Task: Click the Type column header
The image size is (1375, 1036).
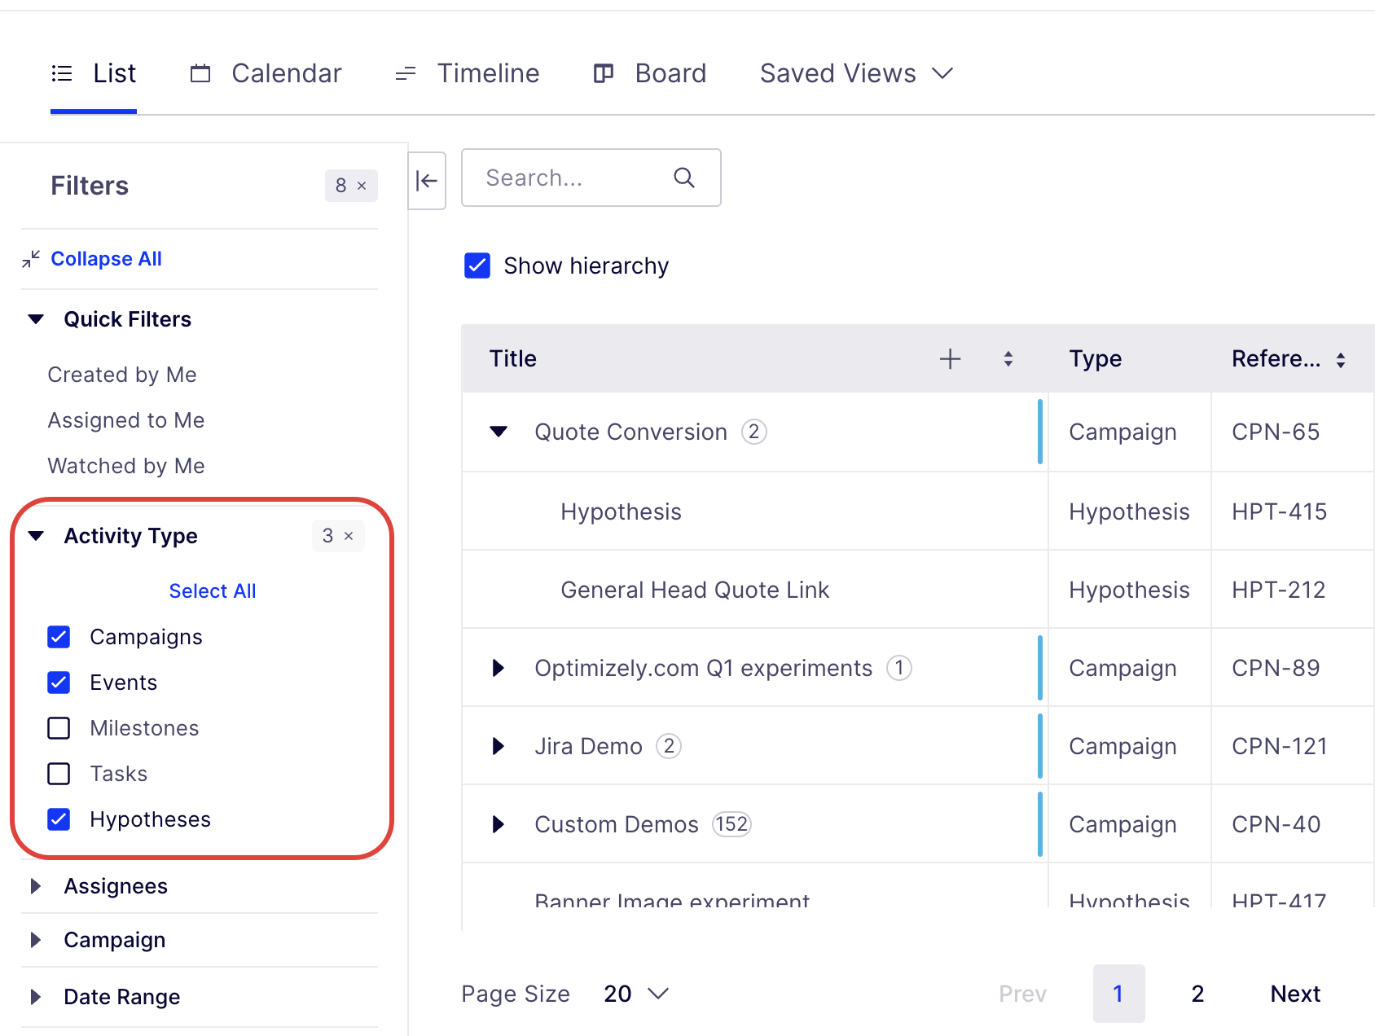Action: (x=1096, y=359)
